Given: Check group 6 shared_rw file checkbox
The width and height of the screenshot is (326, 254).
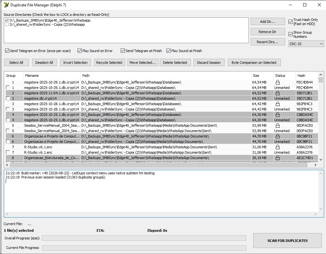Looking at the screenshot, I should 8,141.
